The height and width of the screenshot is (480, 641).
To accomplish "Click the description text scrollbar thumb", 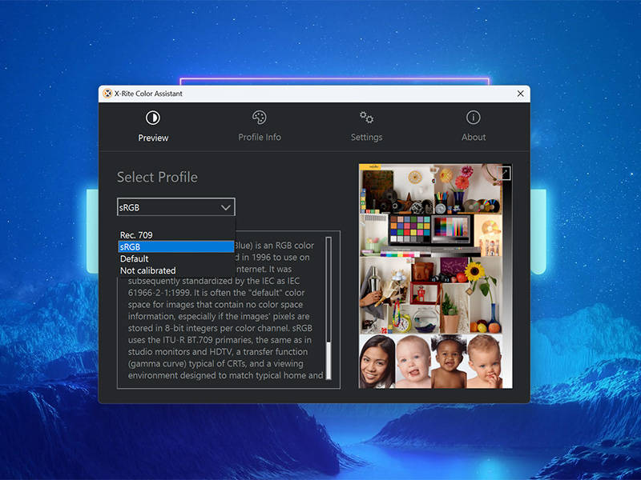I will pos(329,361).
